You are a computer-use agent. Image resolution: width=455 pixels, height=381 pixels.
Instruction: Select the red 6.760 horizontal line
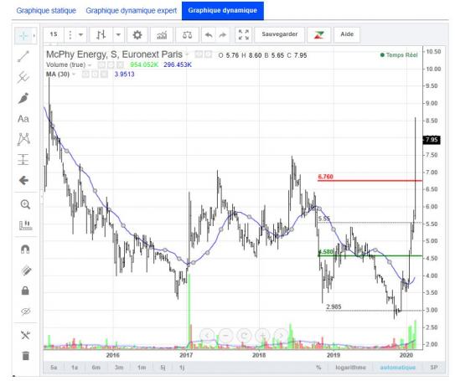(370, 181)
